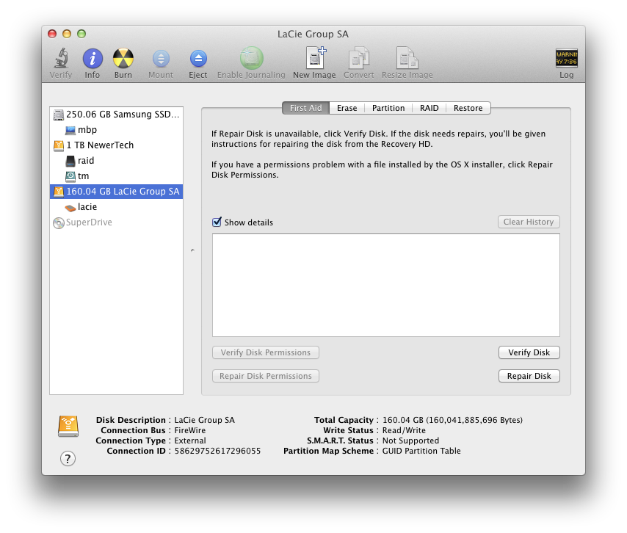
Task: Toggle the Show details checkbox
Action: (x=217, y=222)
